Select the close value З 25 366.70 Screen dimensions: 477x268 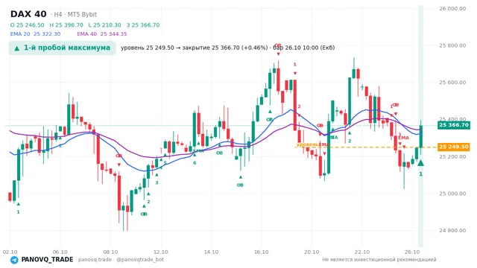pos(143,25)
